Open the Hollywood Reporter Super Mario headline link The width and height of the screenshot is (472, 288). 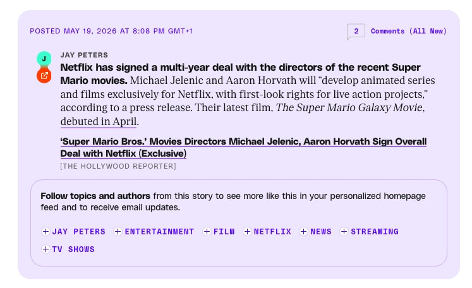(243, 147)
